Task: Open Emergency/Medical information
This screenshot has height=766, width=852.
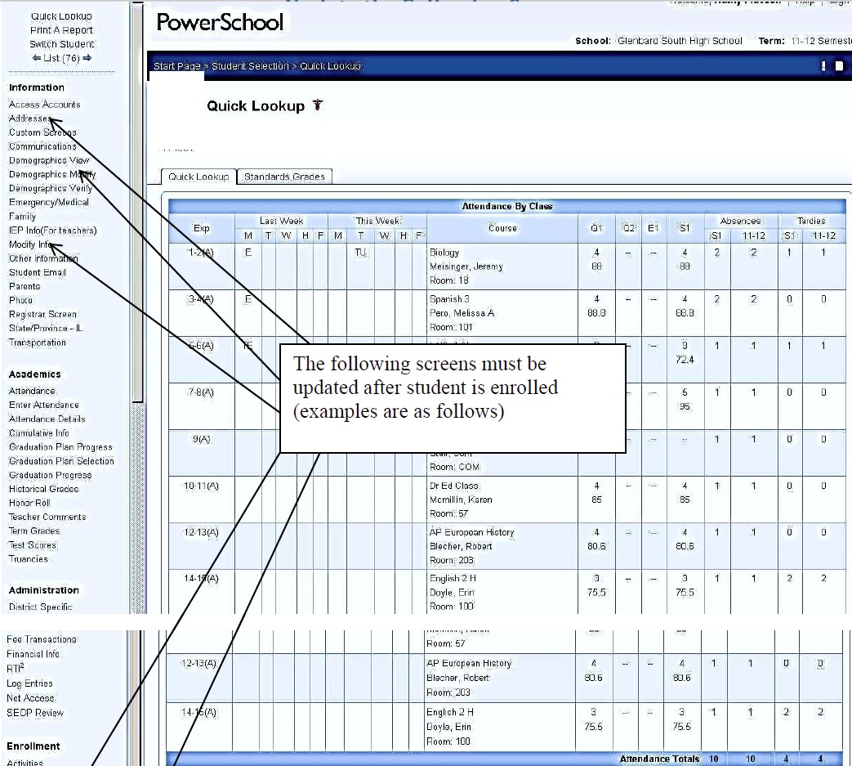Action: (x=49, y=202)
